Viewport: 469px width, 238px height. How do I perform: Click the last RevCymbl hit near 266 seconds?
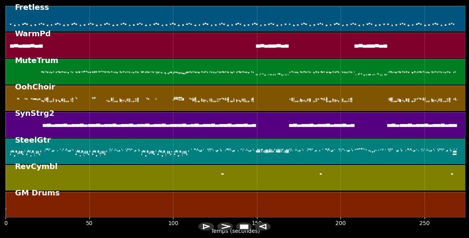(452, 174)
